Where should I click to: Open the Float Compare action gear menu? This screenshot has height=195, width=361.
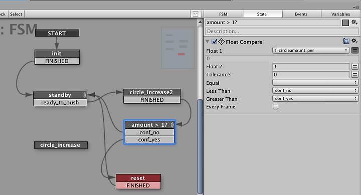pos(354,41)
